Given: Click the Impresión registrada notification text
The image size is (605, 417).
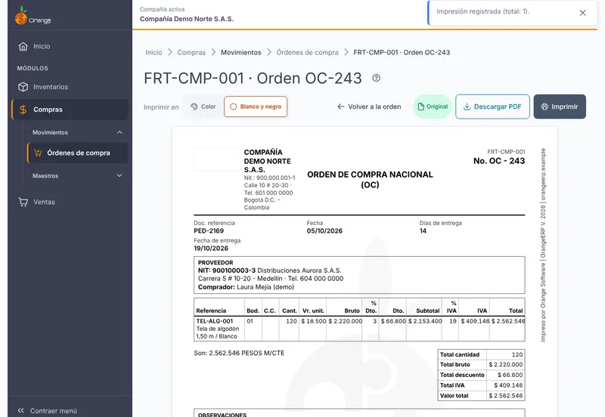Looking at the screenshot, I should coord(482,11).
